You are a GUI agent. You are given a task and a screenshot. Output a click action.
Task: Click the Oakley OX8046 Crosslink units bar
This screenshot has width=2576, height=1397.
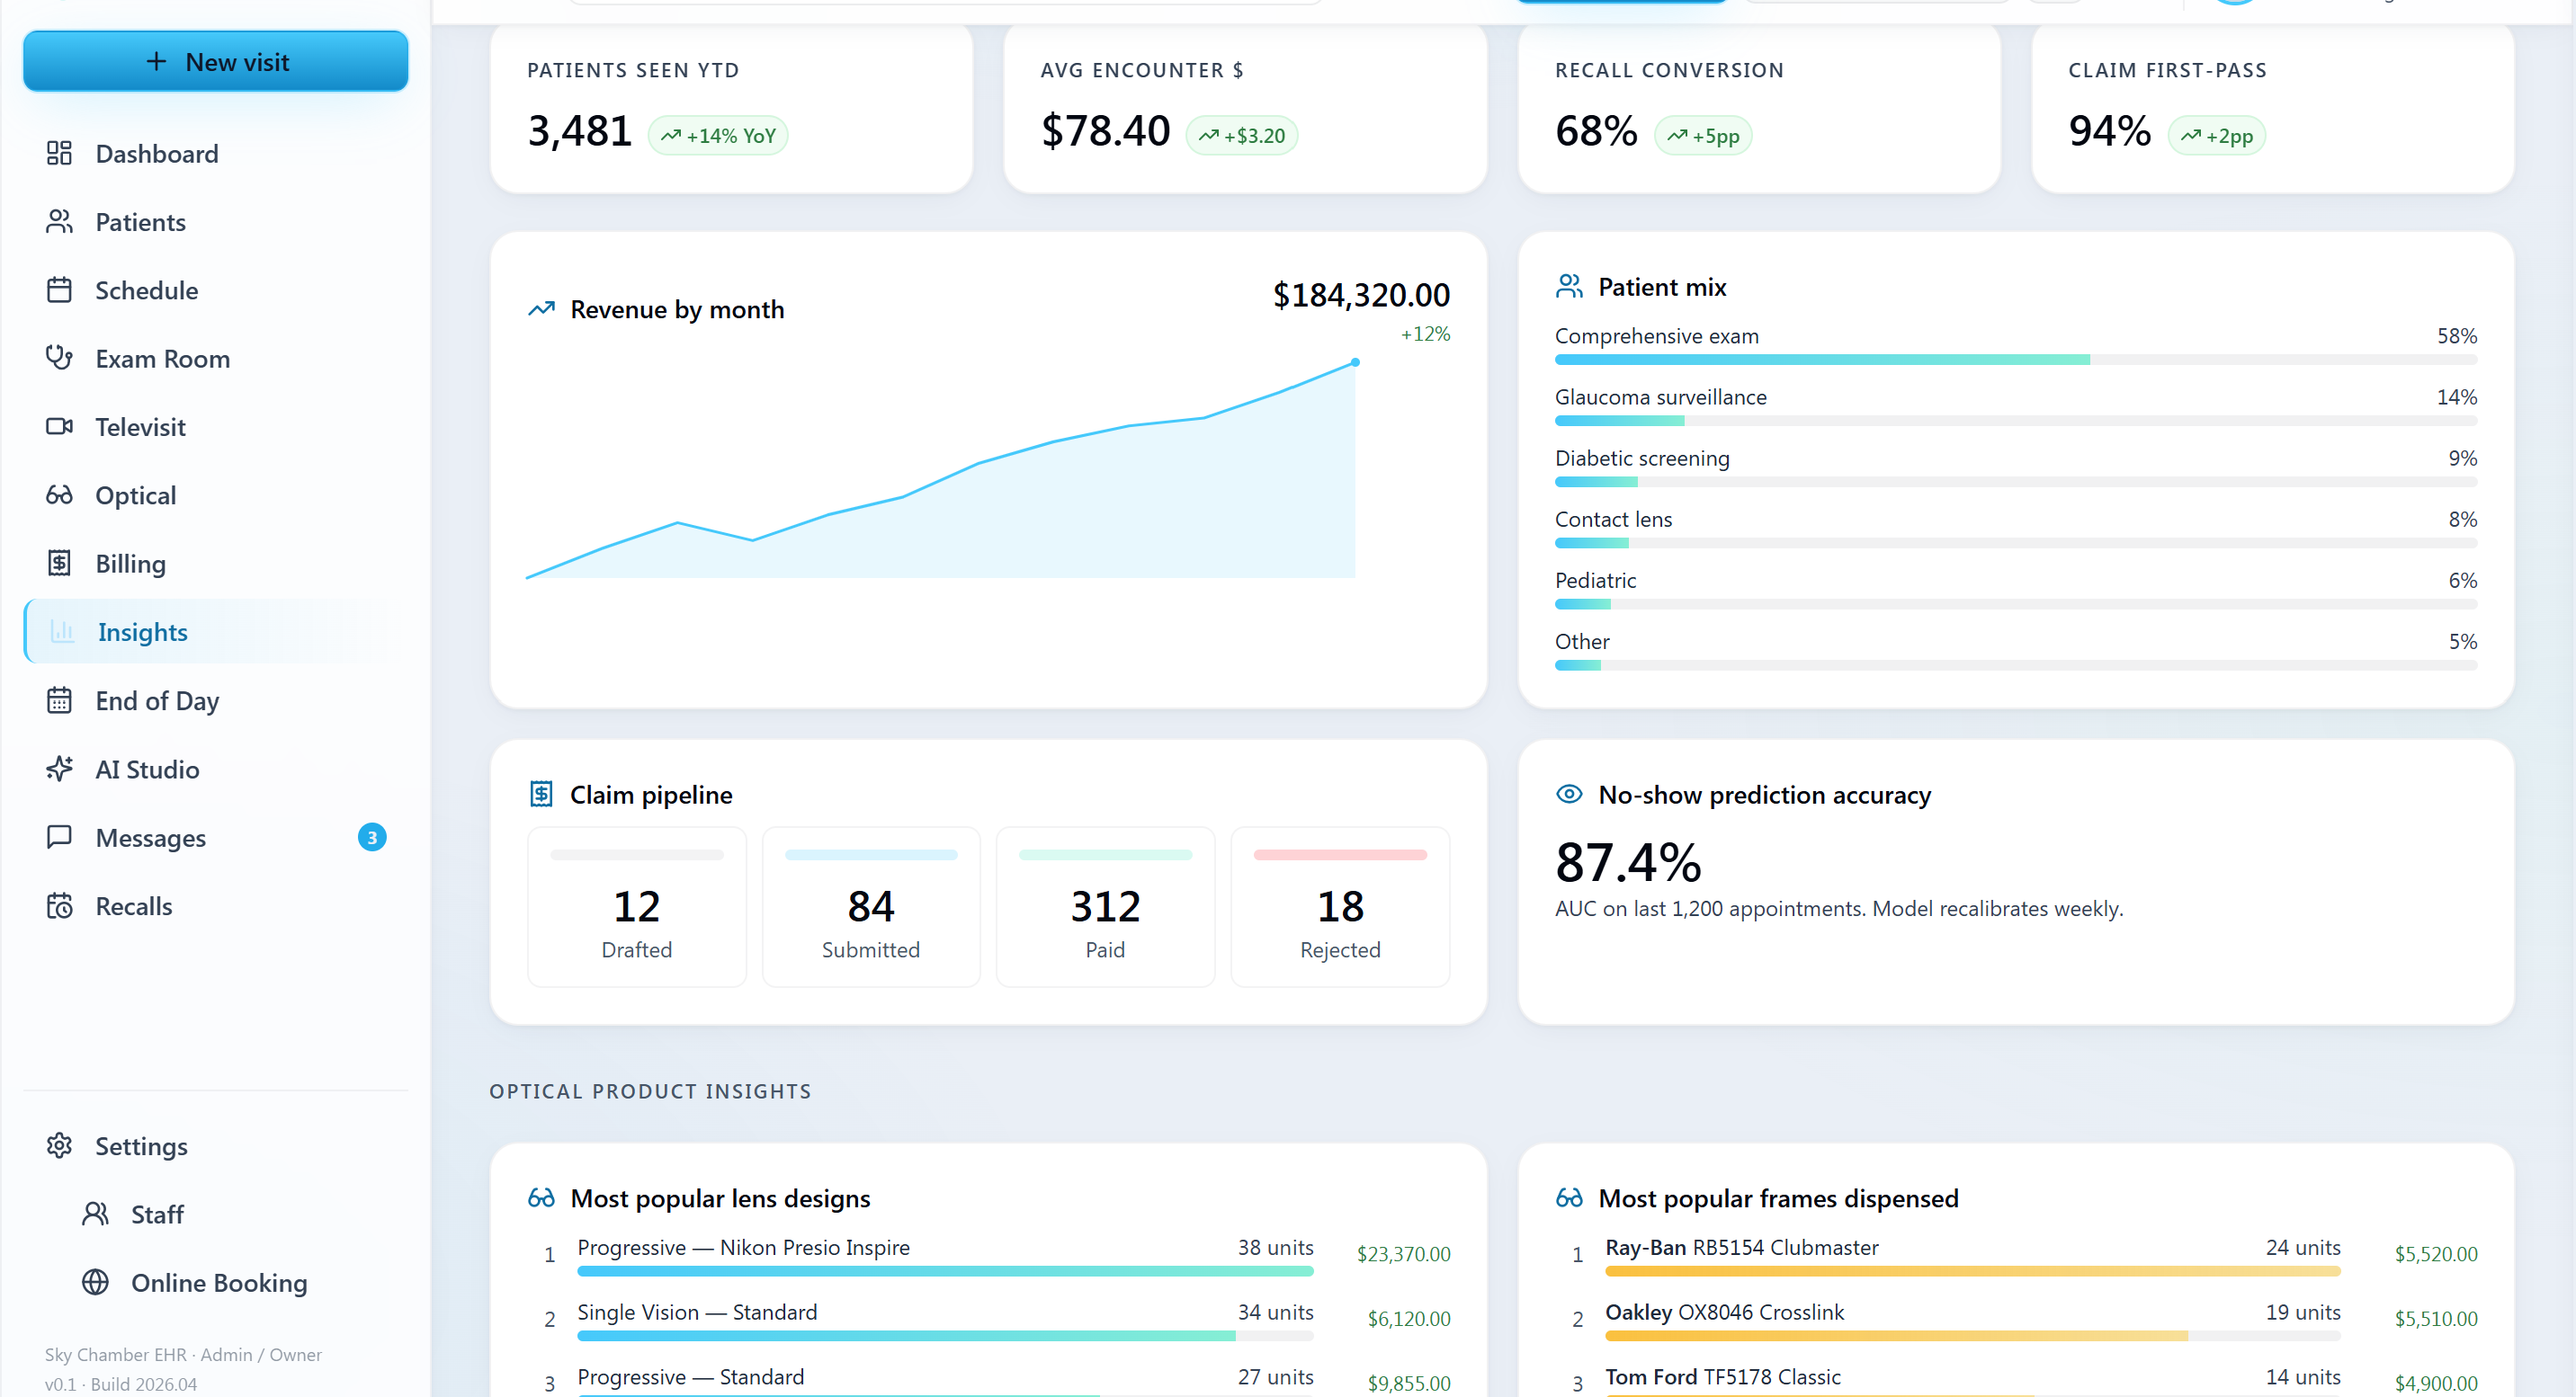click(x=1972, y=1336)
